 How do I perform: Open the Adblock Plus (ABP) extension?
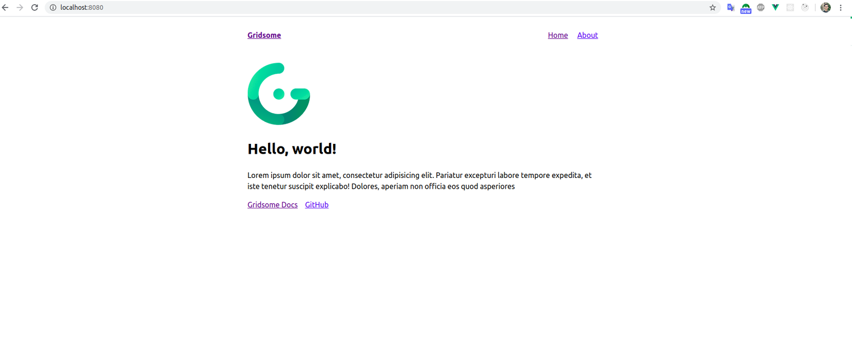[x=761, y=7]
